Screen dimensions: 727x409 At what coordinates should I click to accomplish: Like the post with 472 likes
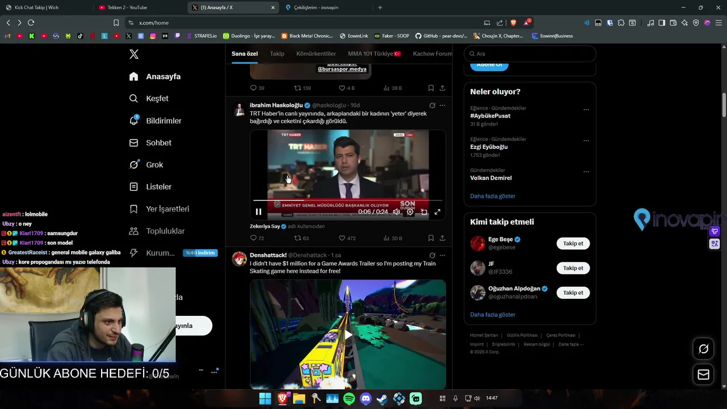tap(347, 238)
